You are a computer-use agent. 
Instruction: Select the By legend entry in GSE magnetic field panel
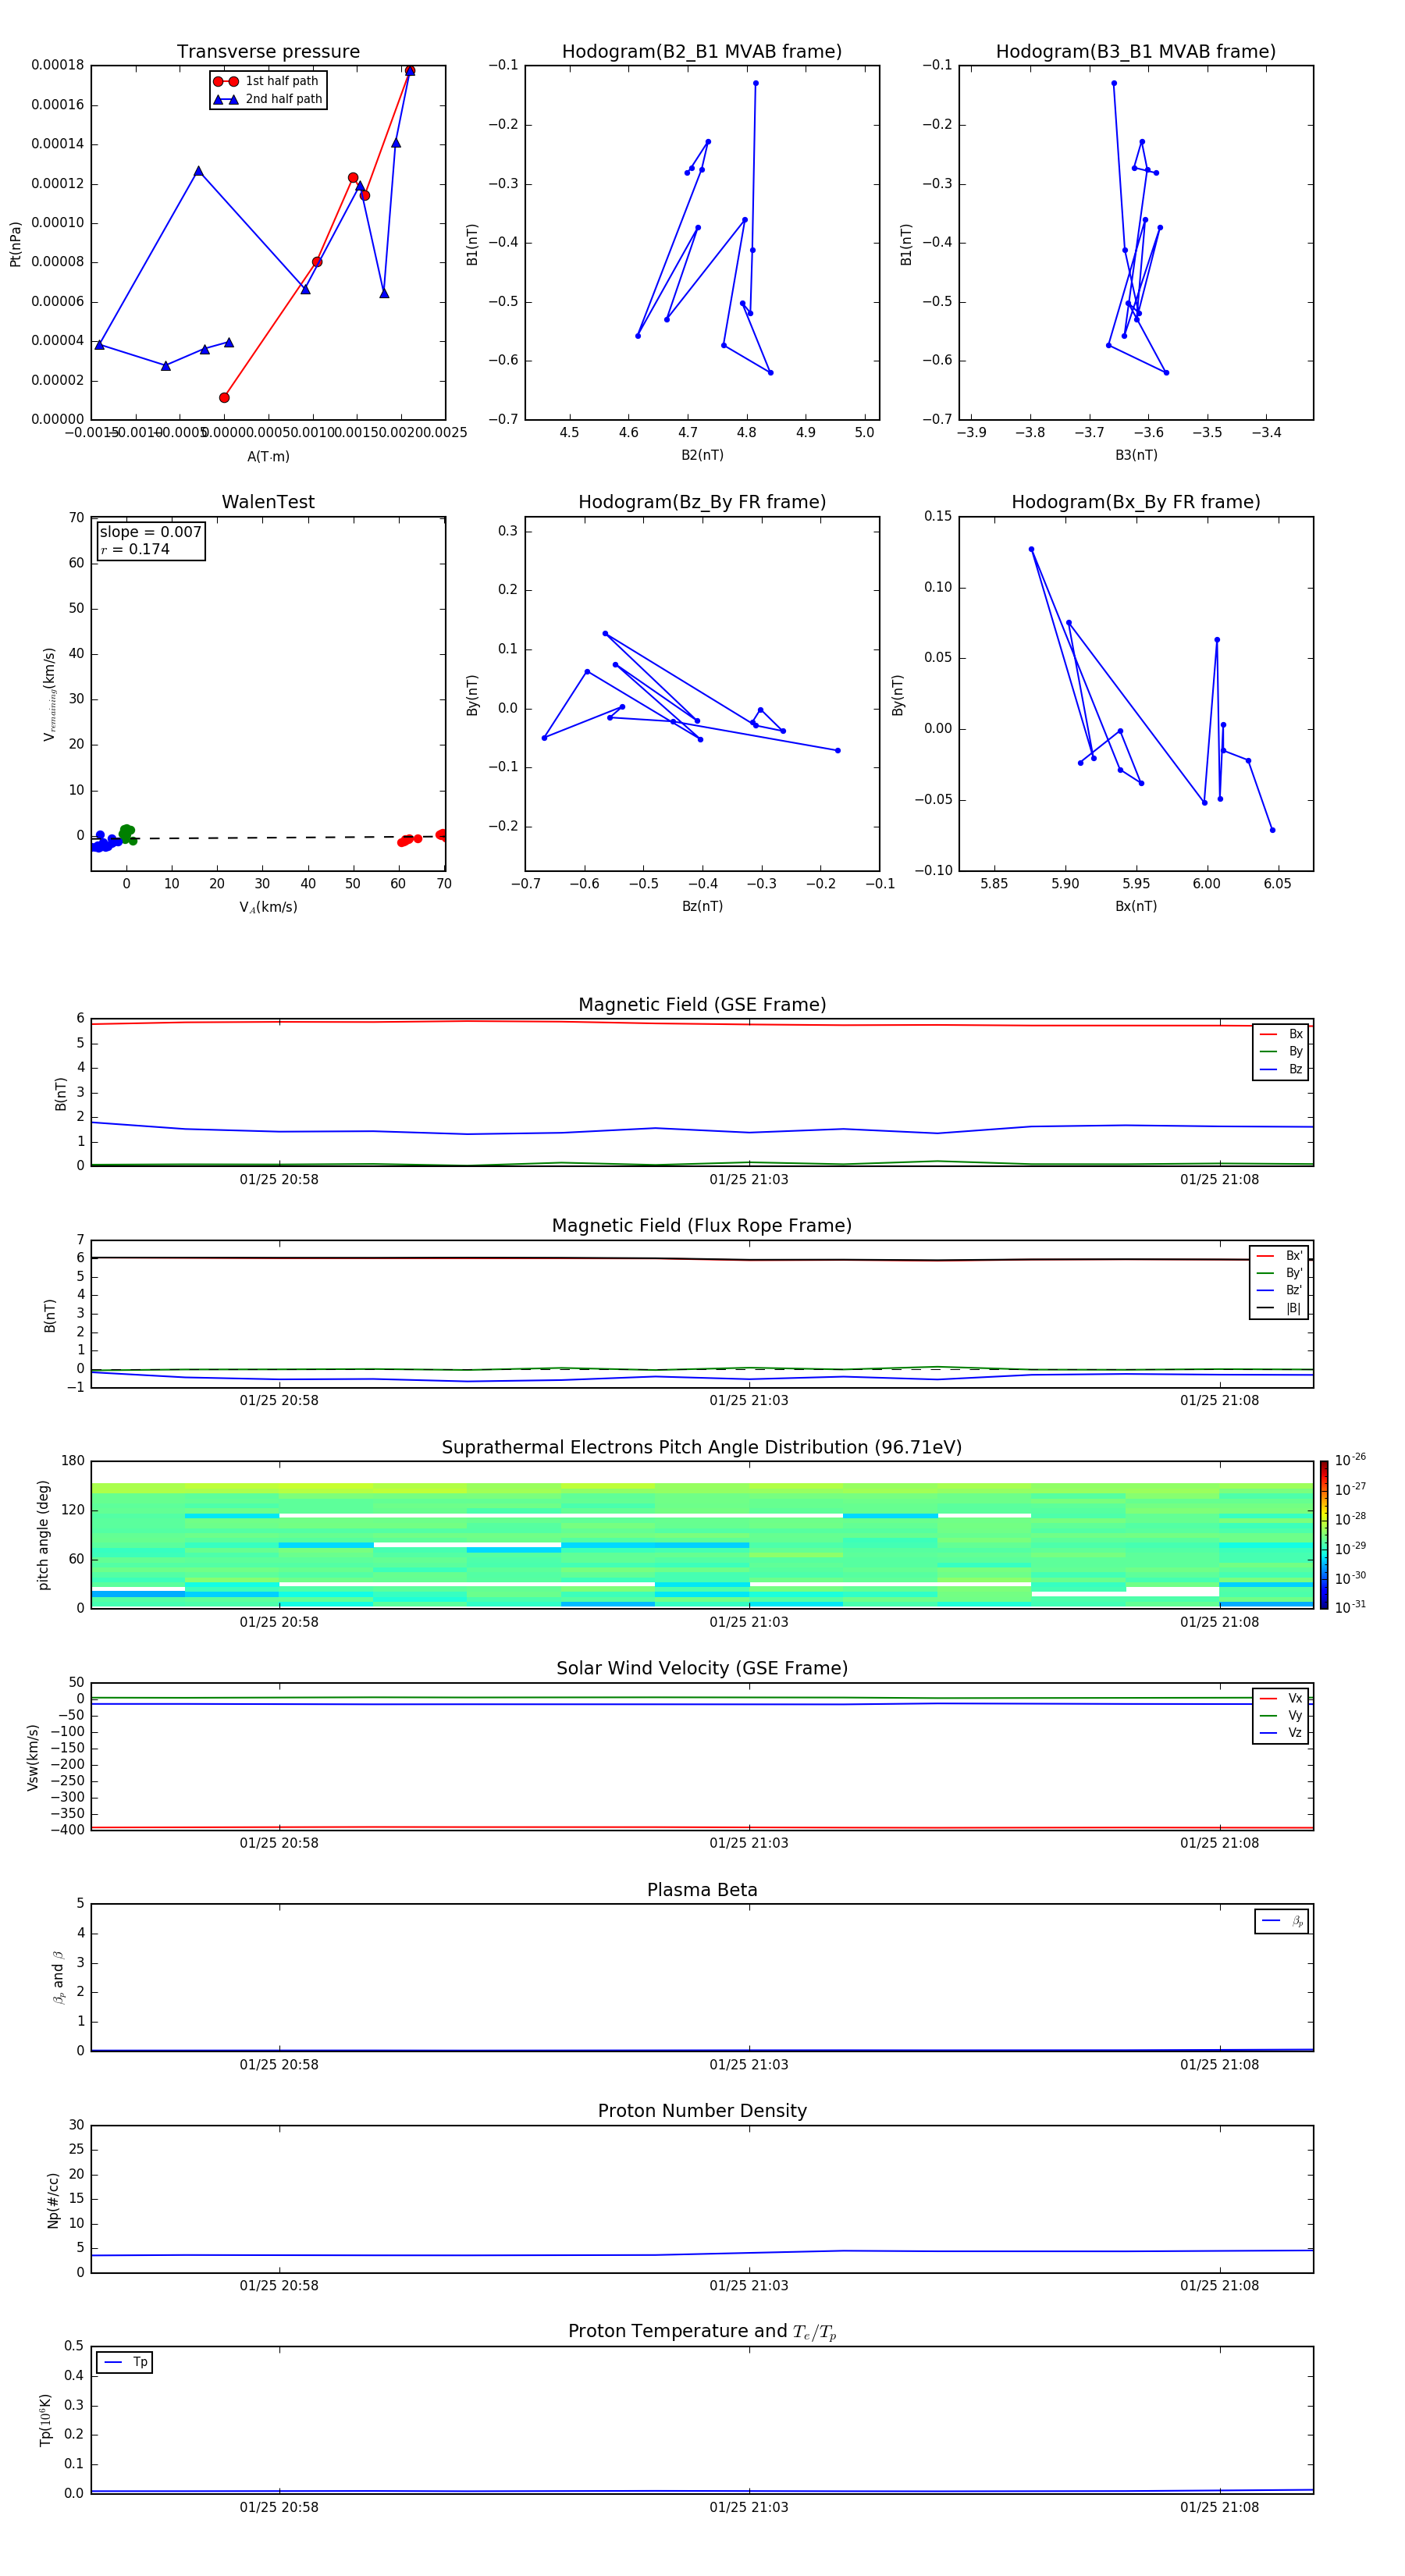tap(1281, 1051)
